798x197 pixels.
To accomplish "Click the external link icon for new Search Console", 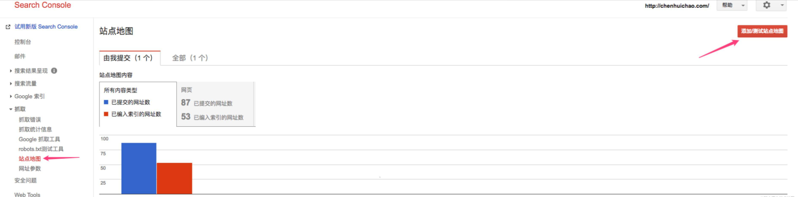I will tap(8, 27).
